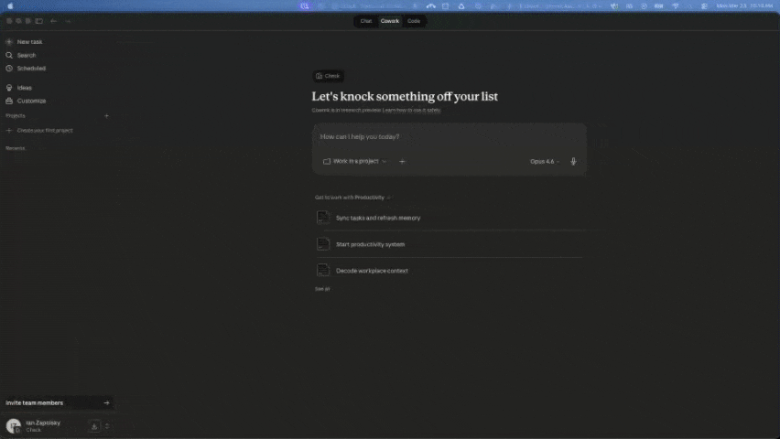Toggle the sidebar panel icon in title bar

click(x=38, y=21)
